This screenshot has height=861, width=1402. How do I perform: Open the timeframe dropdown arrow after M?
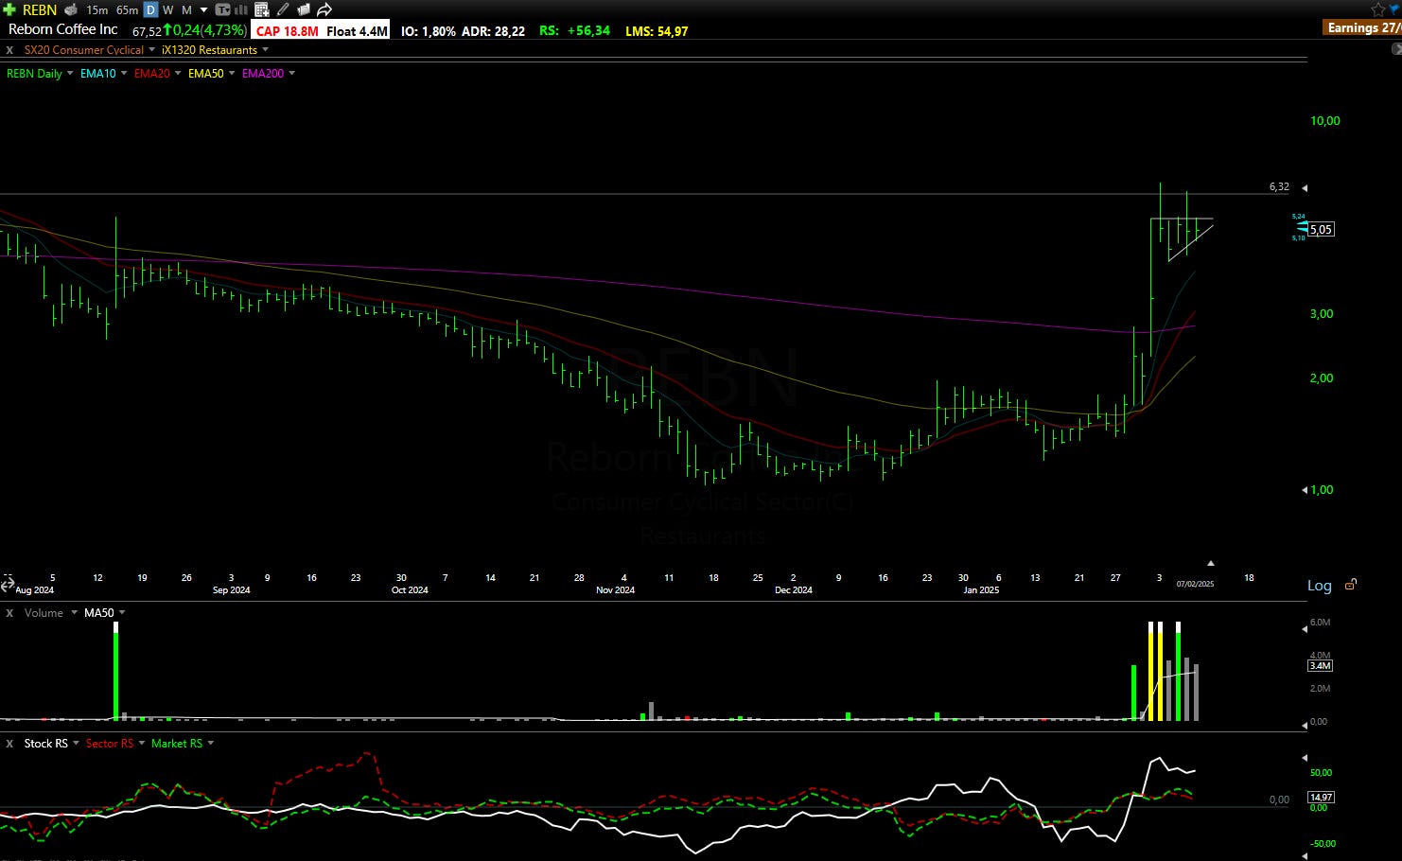tap(203, 9)
